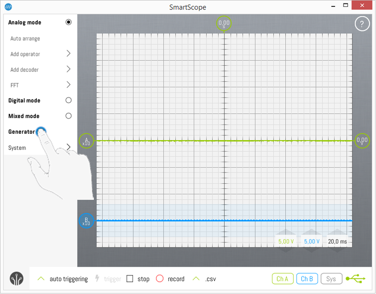376x294 pixels.
Task: Click the SmartScope app logo in title bar
Action: 8,7
